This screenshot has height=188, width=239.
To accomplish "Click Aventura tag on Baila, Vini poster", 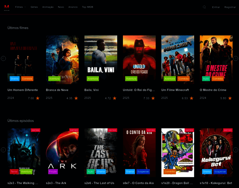I will [x=93, y=79].
